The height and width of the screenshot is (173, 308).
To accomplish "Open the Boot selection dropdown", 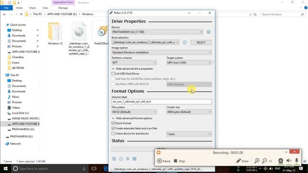I will [x=145, y=42].
